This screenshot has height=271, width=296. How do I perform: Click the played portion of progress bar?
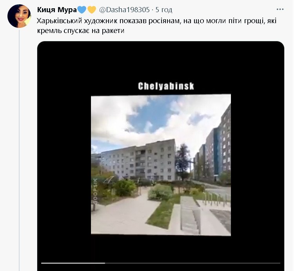click(x=73, y=263)
